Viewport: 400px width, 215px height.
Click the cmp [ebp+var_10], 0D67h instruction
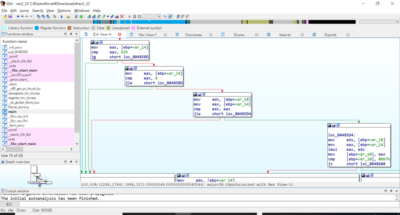359,159
